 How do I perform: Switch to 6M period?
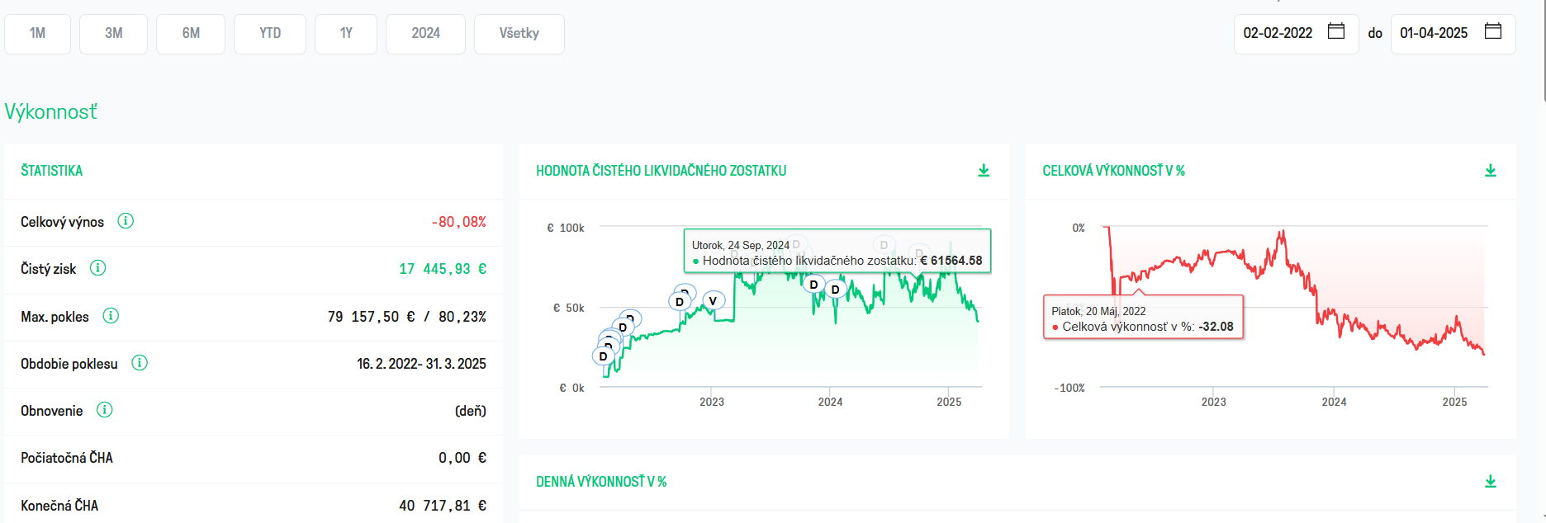click(191, 34)
